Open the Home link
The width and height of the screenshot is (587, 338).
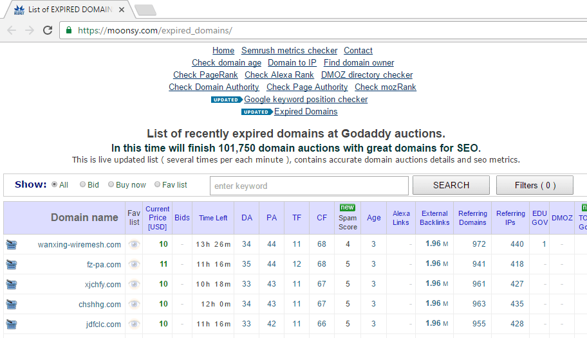223,51
